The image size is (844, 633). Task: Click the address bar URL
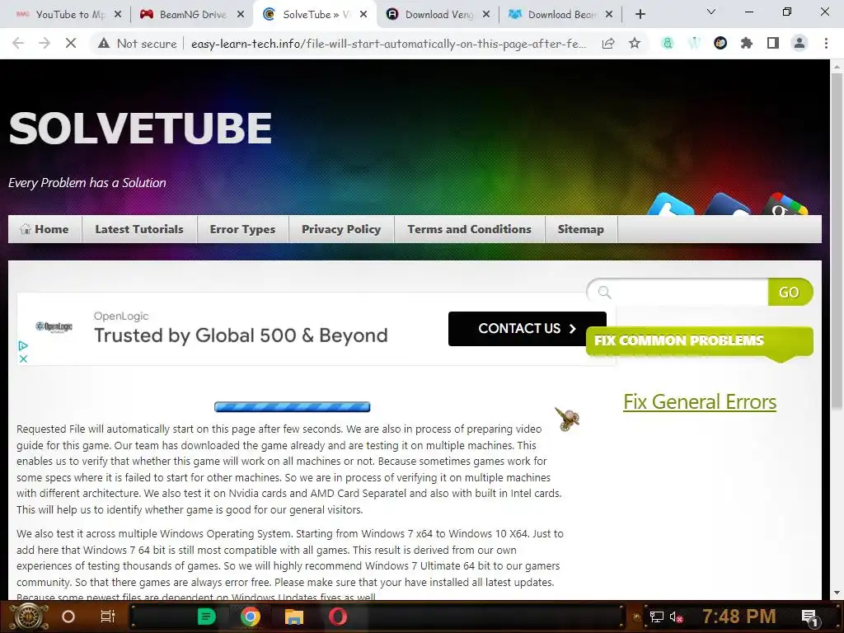point(389,44)
